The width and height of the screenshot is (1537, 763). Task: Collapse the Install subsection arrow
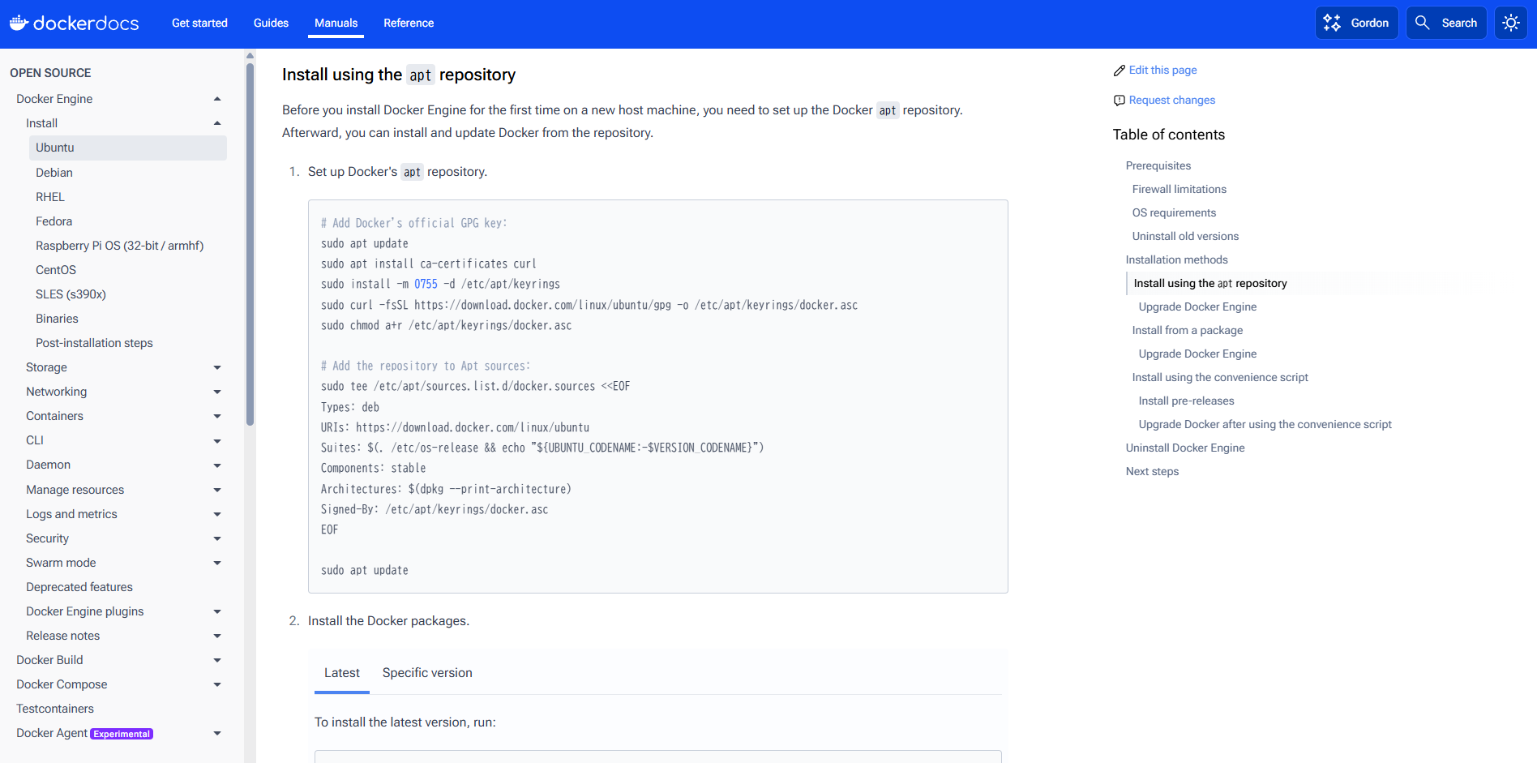pyautogui.click(x=217, y=123)
